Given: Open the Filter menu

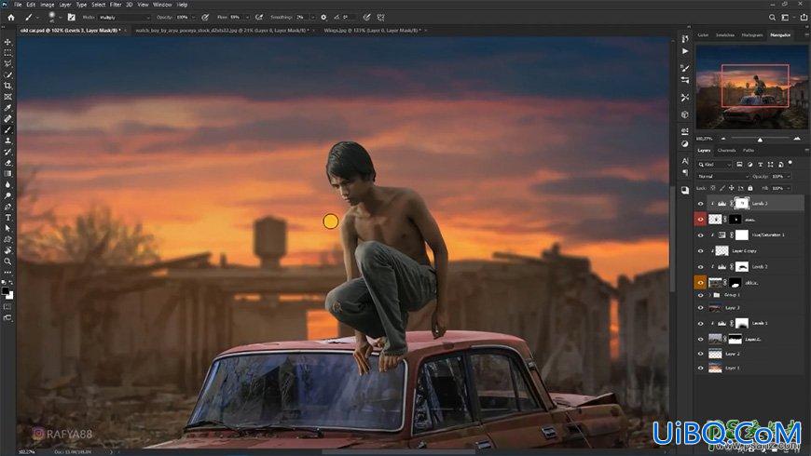Looking at the screenshot, I should (116, 4).
